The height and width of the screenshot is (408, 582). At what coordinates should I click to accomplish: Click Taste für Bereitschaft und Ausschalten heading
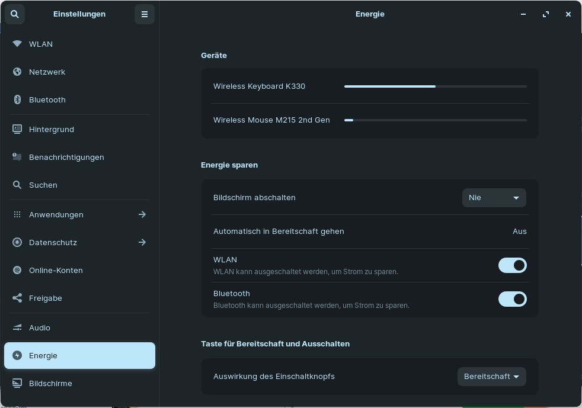[275, 344]
